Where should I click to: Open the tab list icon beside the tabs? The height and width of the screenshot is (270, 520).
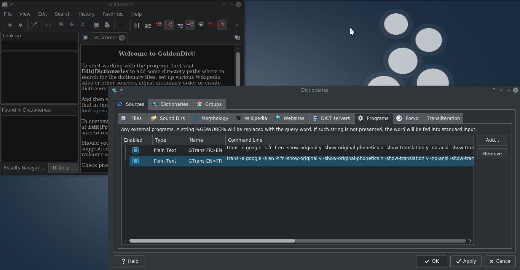(237, 37)
